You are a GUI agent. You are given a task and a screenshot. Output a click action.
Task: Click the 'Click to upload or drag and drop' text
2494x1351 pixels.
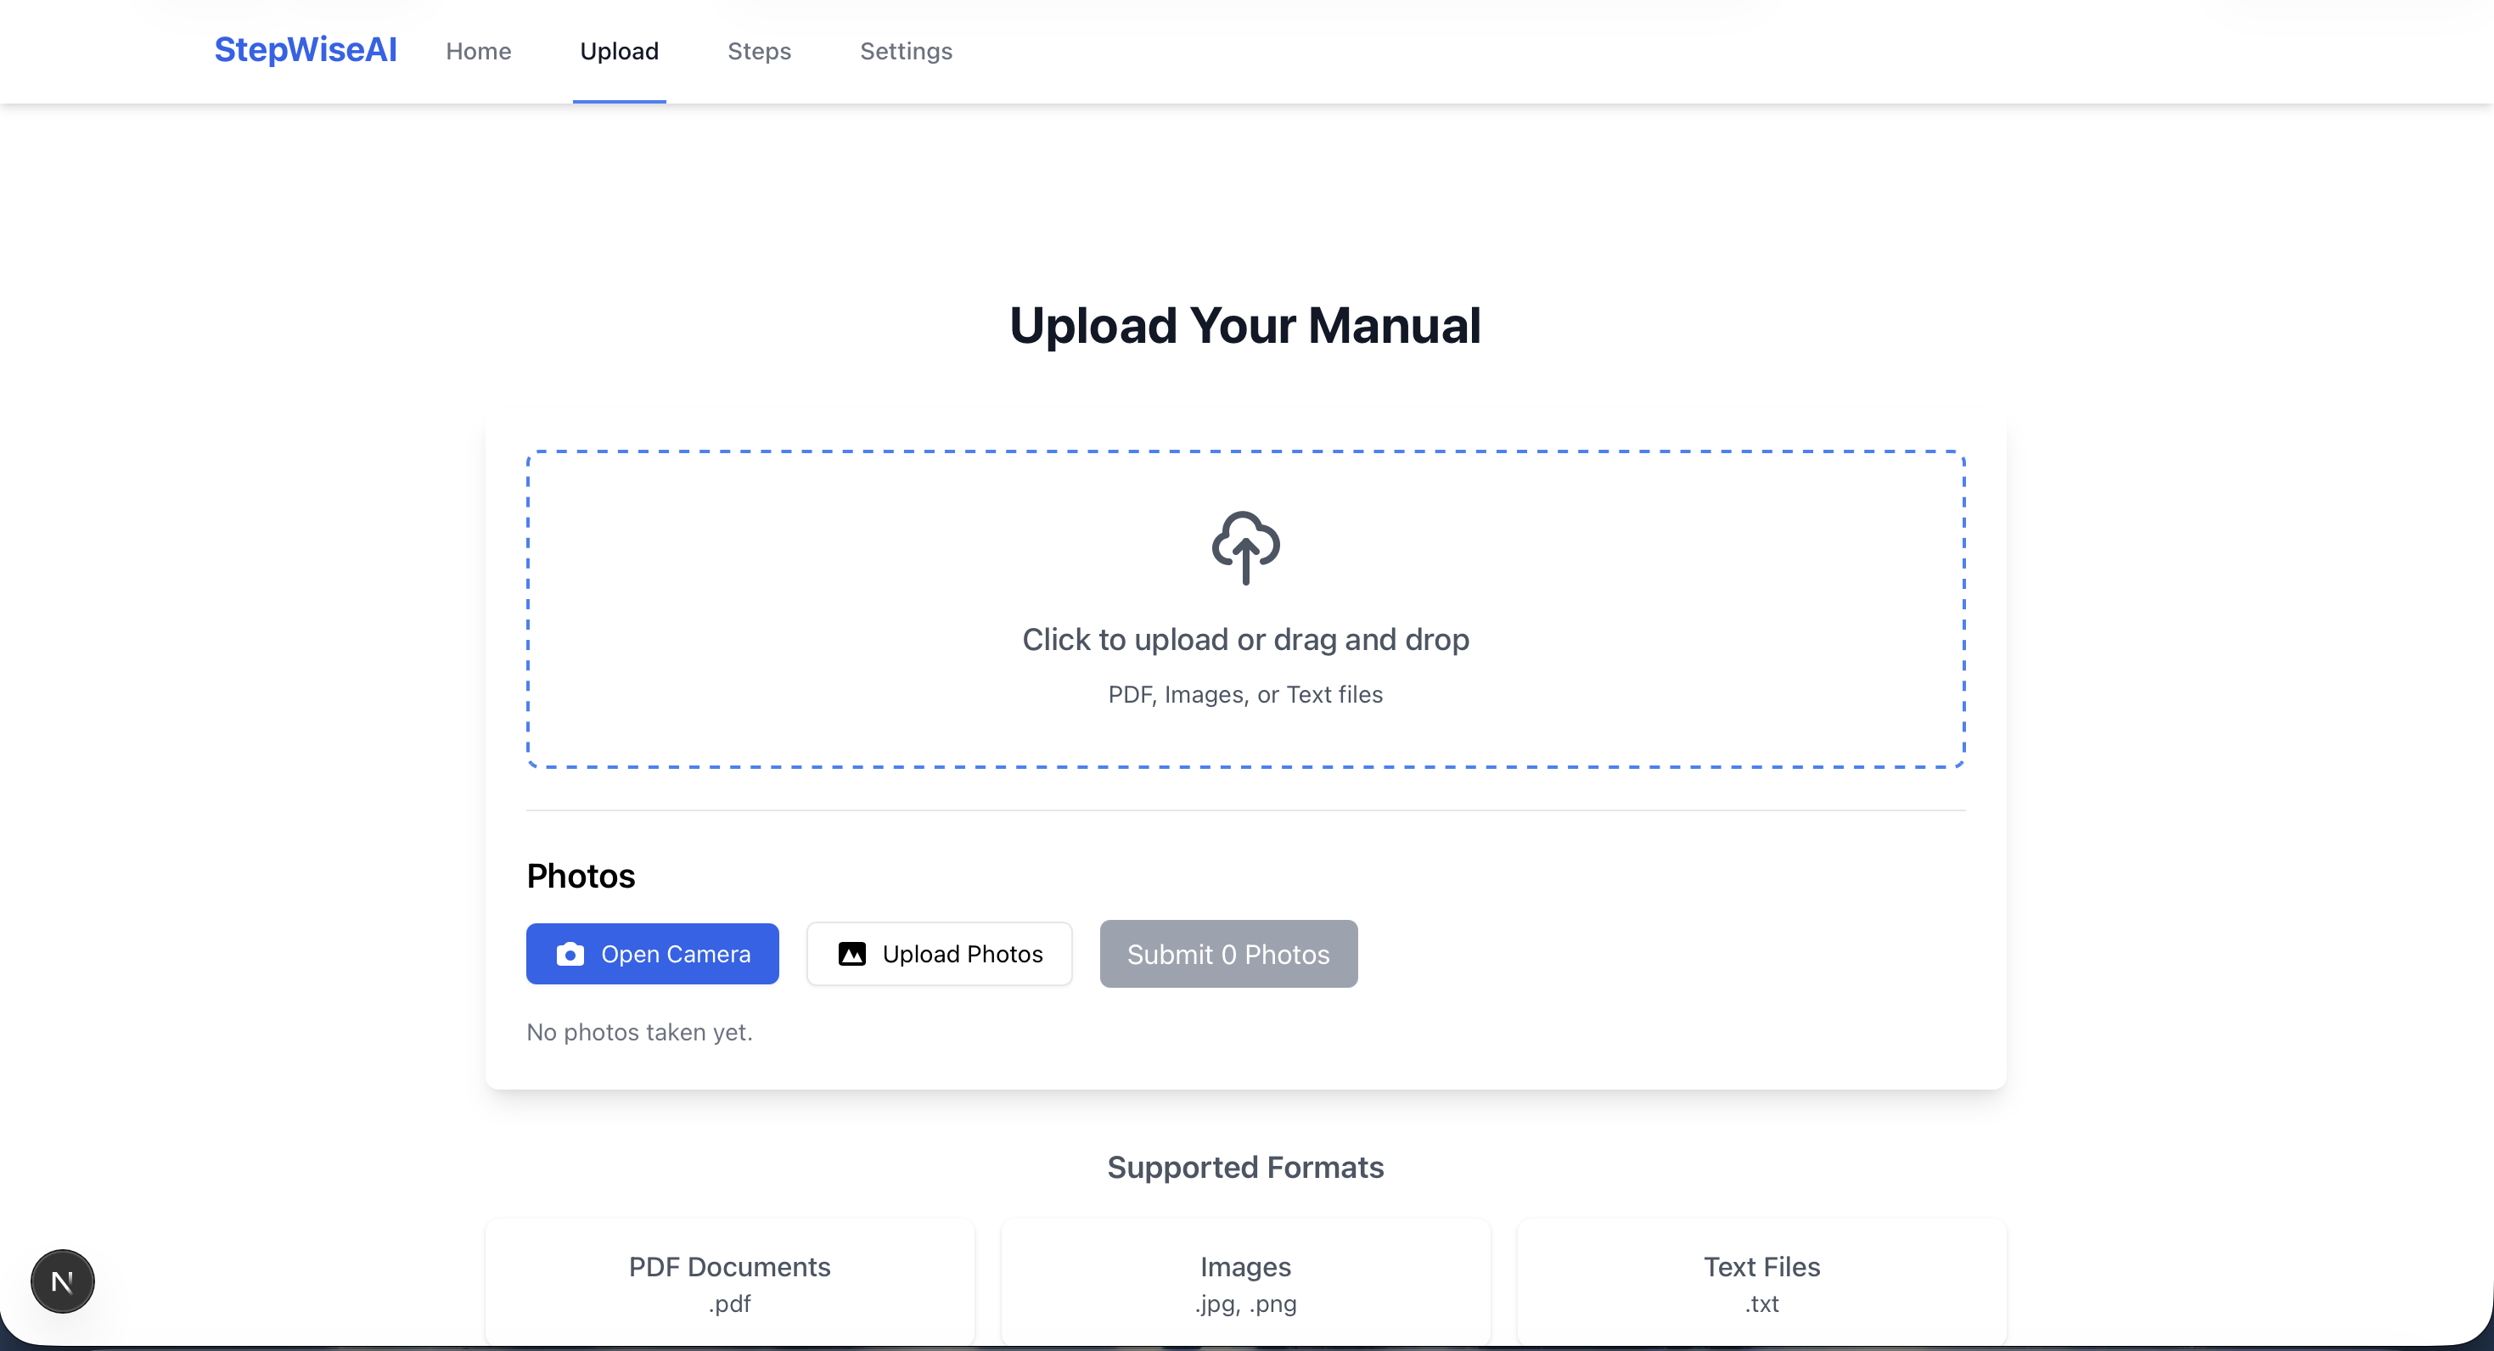(x=1245, y=640)
